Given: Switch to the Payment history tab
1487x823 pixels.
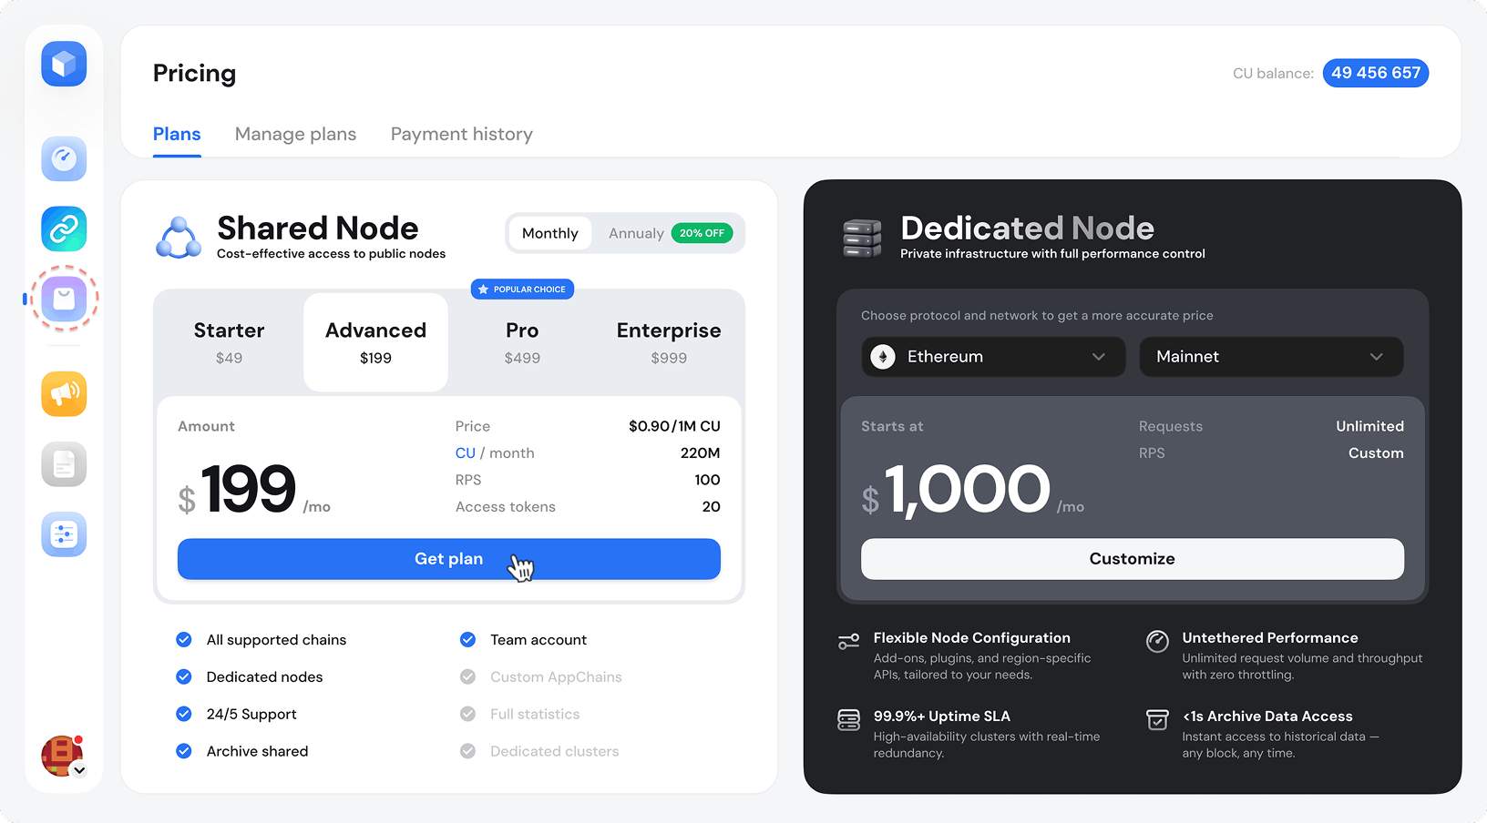Looking at the screenshot, I should (462, 135).
